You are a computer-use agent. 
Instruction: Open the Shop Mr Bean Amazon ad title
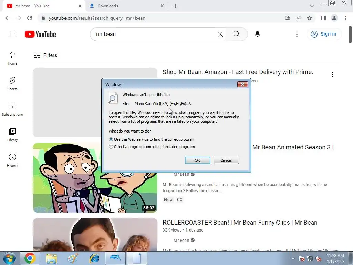pos(238,72)
